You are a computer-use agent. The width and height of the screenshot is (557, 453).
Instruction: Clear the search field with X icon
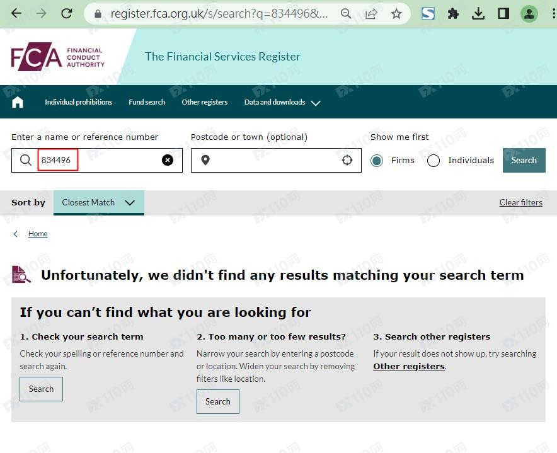click(x=168, y=160)
